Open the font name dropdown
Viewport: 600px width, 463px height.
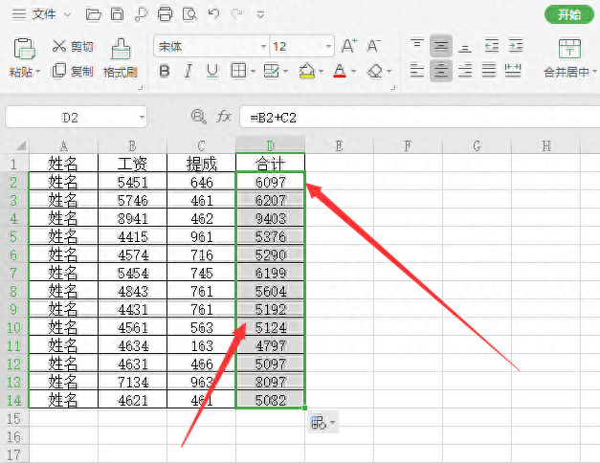click(263, 47)
